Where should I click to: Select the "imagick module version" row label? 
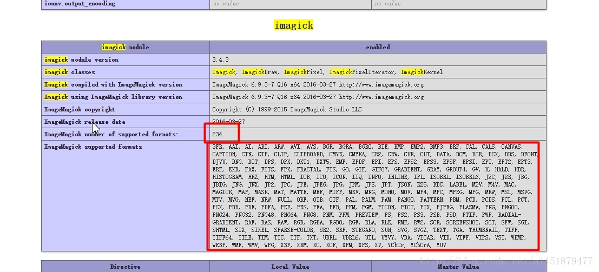tap(81, 59)
